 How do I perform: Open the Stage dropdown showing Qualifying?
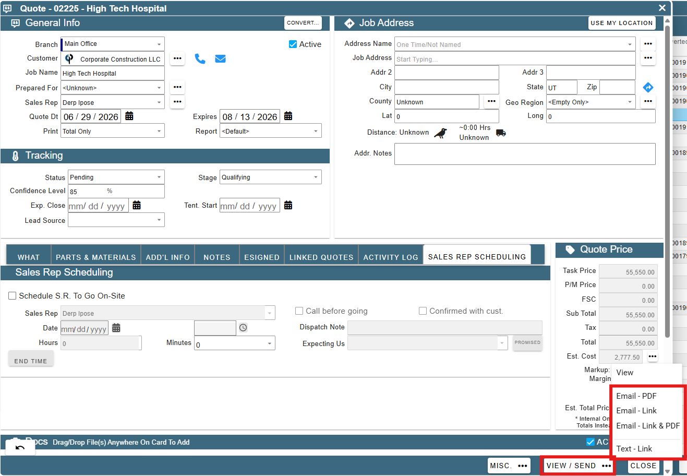[x=271, y=177]
